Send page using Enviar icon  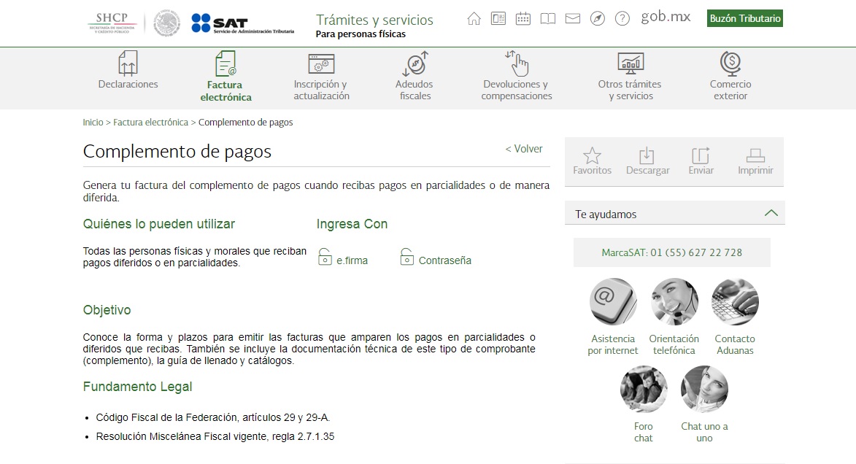(x=701, y=161)
